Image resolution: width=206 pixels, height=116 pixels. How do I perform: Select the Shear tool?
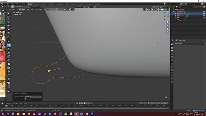pos(9,83)
